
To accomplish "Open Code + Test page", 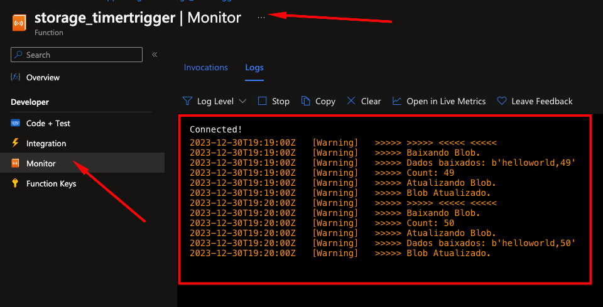I will (x=48, y=123).
